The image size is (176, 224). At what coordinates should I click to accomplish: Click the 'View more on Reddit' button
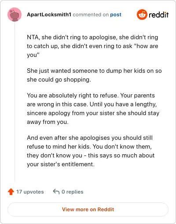[88, 209]
